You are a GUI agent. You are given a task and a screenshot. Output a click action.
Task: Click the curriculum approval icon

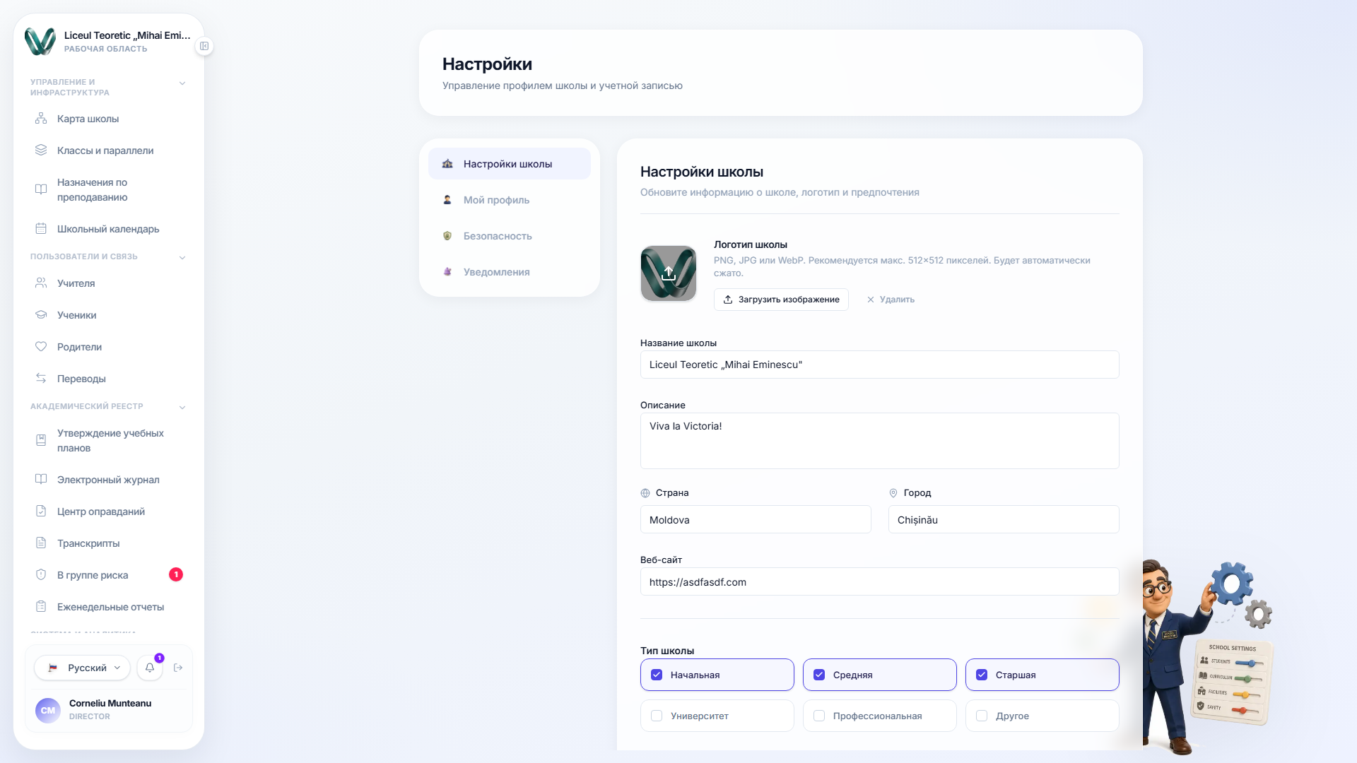[x=41, y=440]
